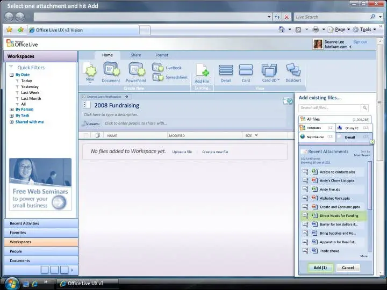Click the Create a new file link
The height and width of the screenshot is (290, 387).
tap(215, 152)
